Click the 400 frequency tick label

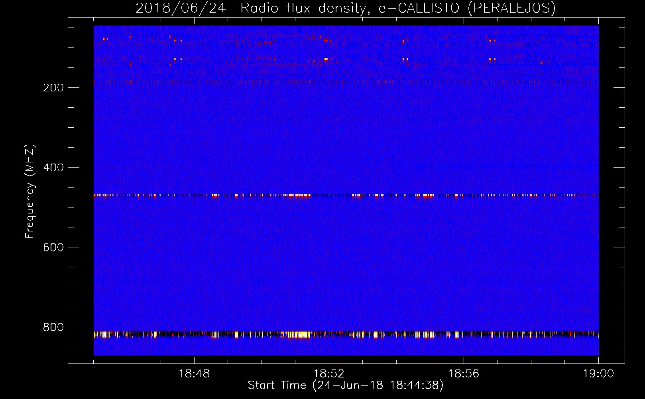53,168
